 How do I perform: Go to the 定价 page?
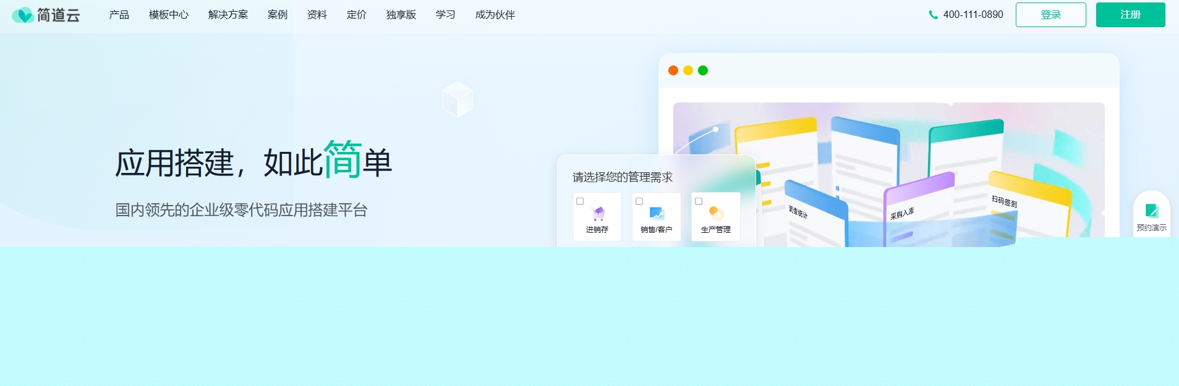(x=357, y=15)
